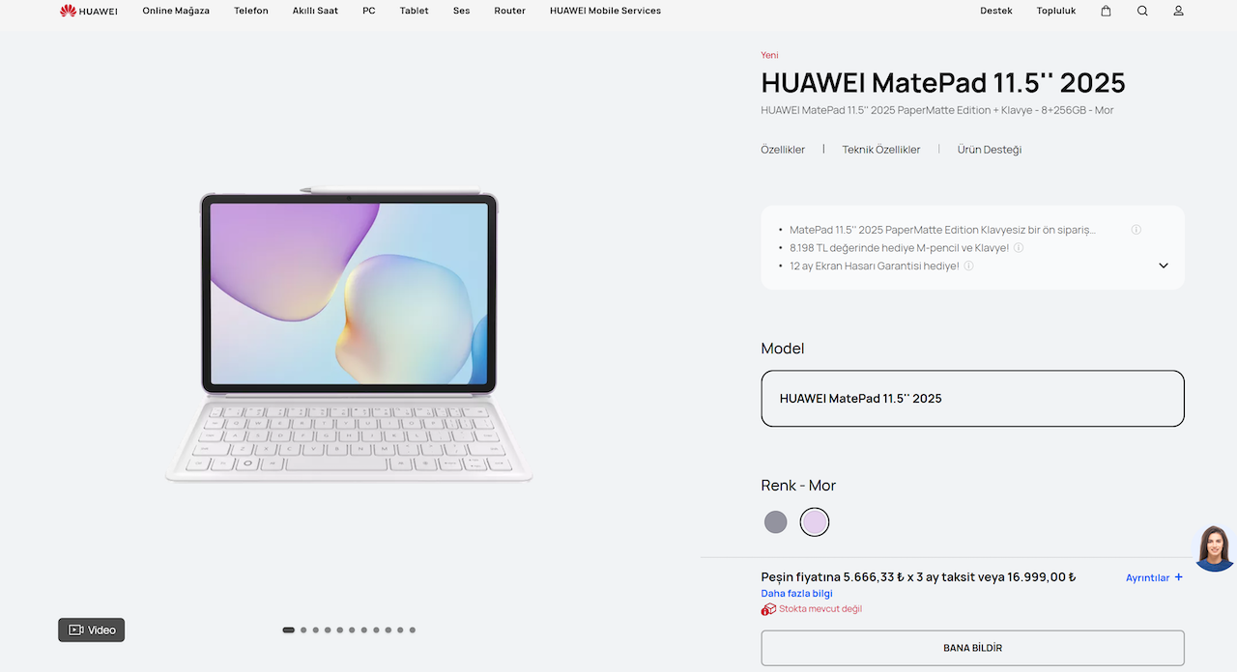This screenshot has height=672, width=1237.
Task: Click the search magnifier icon
Action: (1142, 11)
